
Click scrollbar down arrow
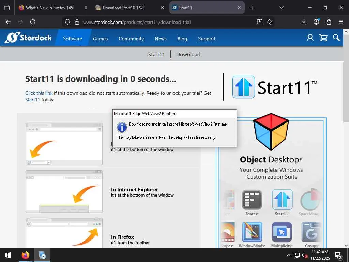(x=346, y=246)
